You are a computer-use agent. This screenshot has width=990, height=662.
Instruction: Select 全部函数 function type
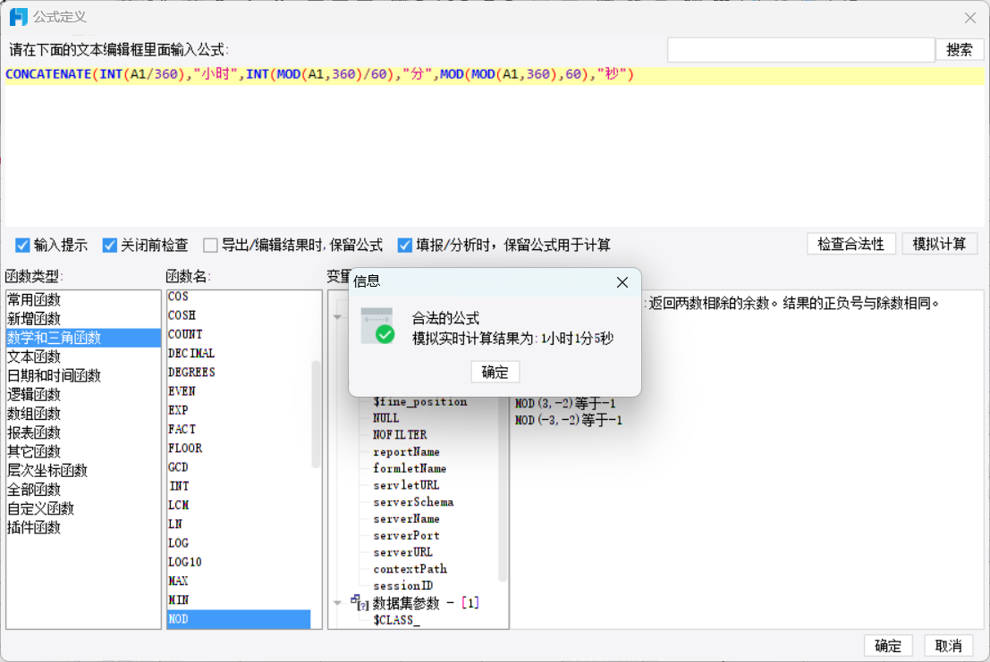pyautogui.click(x=83, y=489)
